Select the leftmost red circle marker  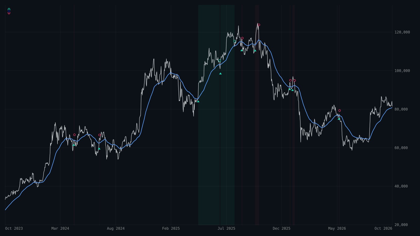pos(74,135)
